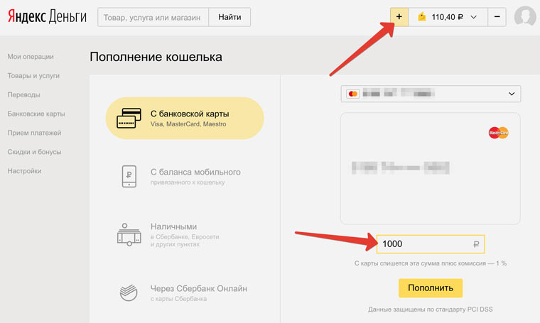Viewport: 540px width, 323px height.
Task: Click the Sberbank logo icon
Action: pyautogui.click(x=129, y=292)
